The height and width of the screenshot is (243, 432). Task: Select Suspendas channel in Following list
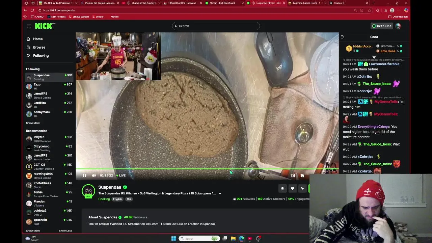[x=49, y=77]
